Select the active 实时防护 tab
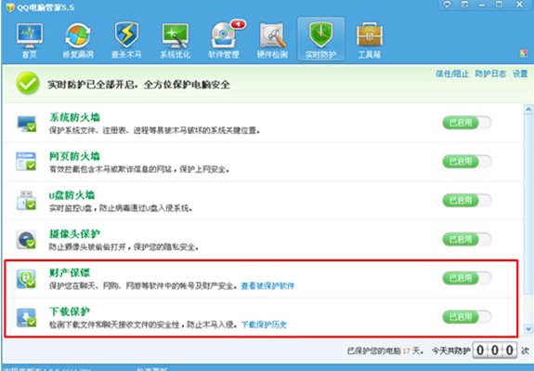534x371 pixels. [320, 40]
